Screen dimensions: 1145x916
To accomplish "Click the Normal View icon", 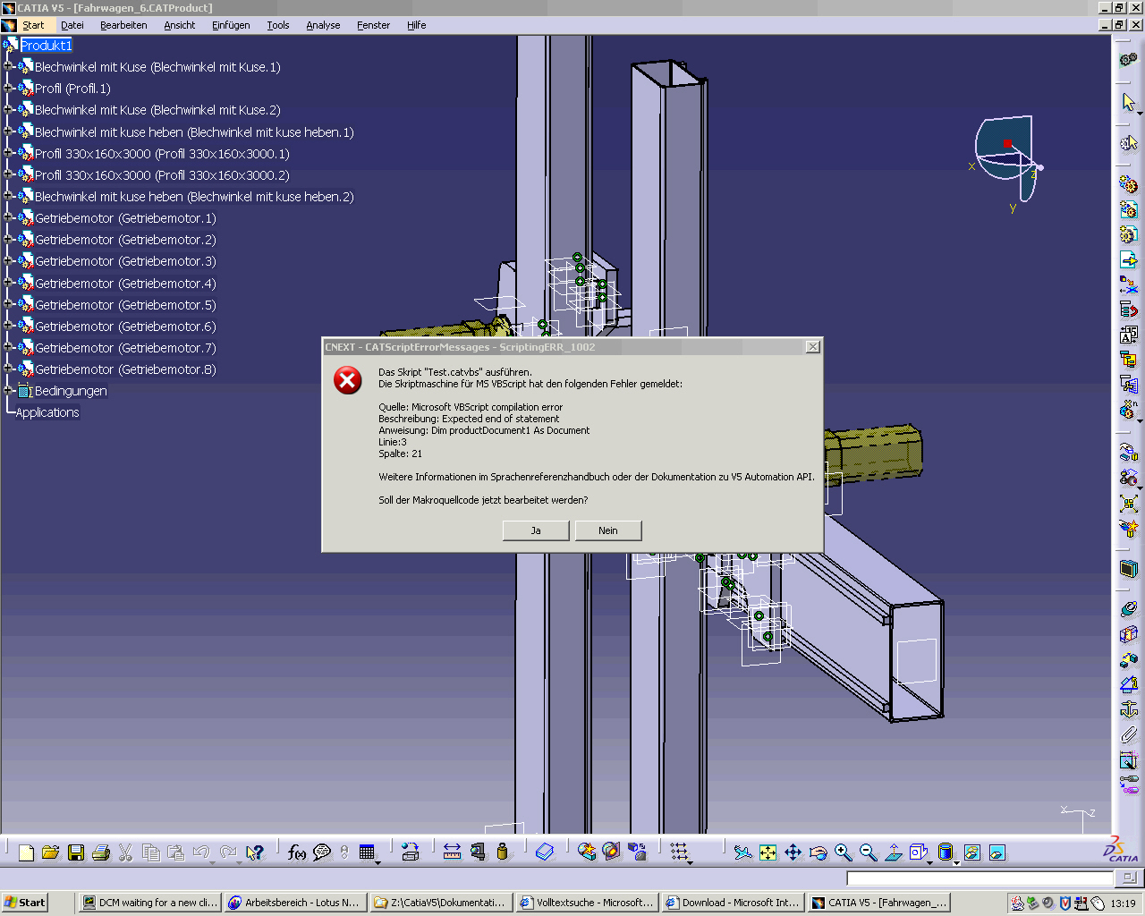I will pos(893,852).
